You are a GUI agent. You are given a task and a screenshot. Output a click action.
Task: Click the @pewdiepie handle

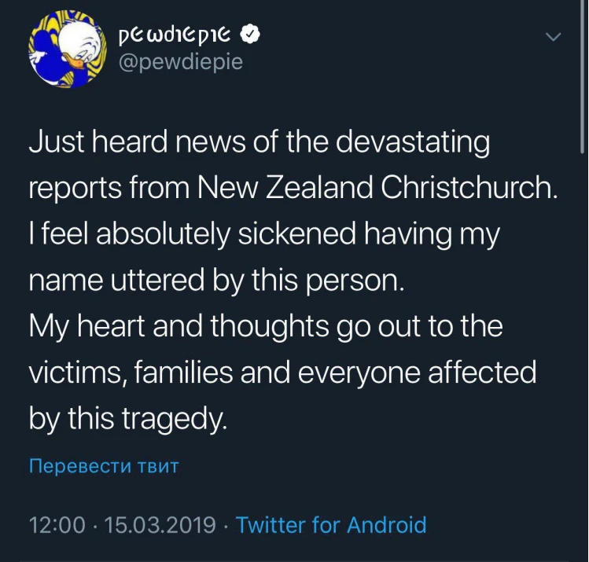tap(179, 62)
